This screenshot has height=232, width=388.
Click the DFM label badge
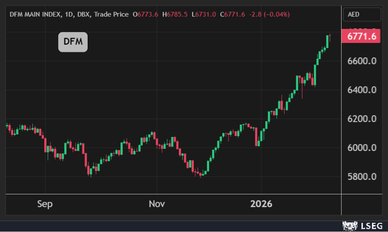pos(73,42)
